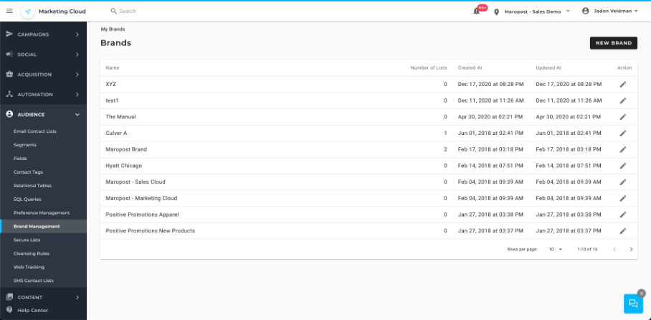Click the search magnifier icon
The height and width of the screenshot is (320, 651).
[x=114, y=11]
